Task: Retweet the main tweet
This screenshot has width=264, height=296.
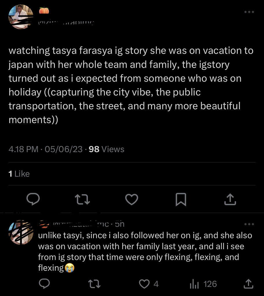Action: (x=82, y=199)
